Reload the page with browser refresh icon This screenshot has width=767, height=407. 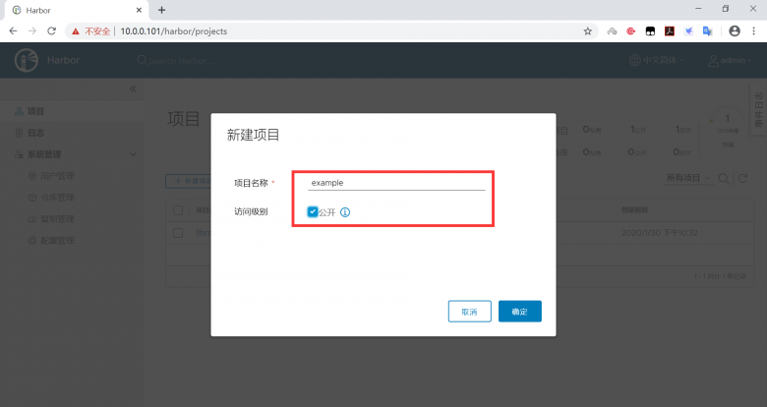[x=51, y=30]
